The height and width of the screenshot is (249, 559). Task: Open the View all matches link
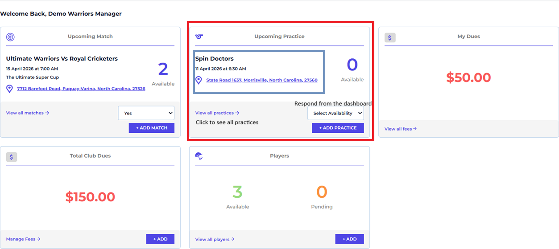tap(28, 113)
